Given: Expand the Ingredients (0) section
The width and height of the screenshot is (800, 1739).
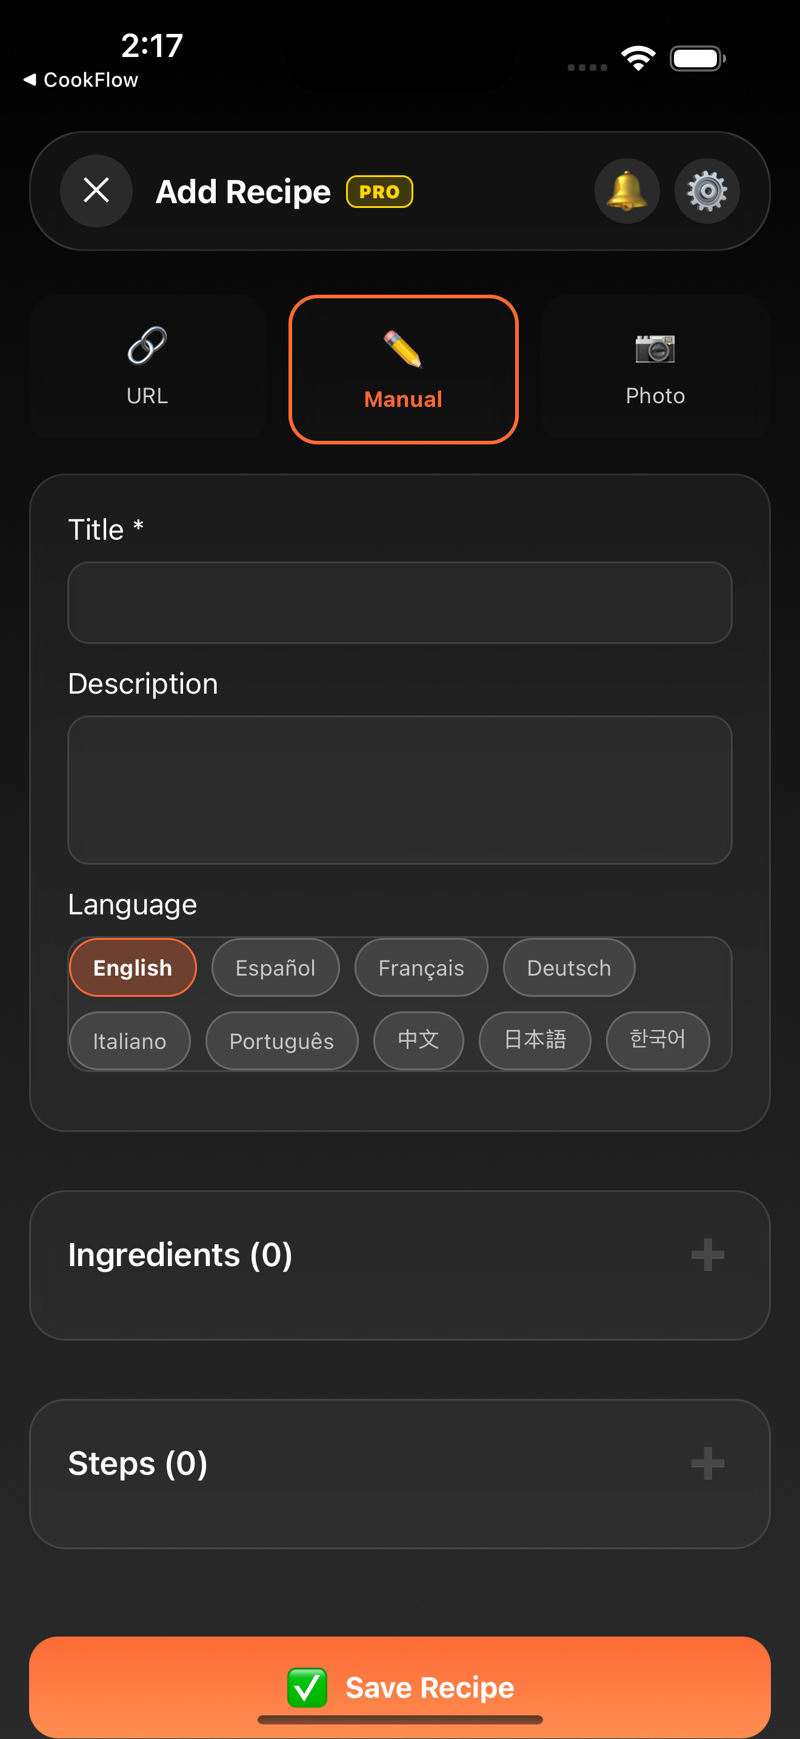Looking at the screenshot, I should tap(400, 1265).
